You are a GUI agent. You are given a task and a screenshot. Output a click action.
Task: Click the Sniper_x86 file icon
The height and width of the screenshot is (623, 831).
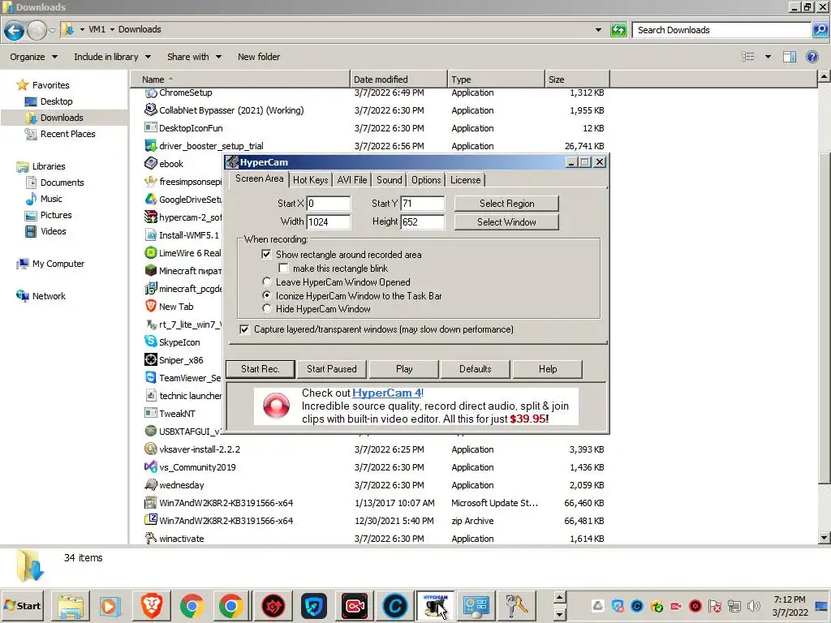point(150,359)
